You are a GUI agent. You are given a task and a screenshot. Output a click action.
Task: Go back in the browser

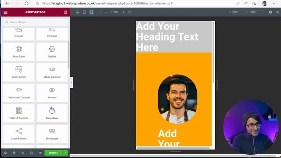click(7, 3)
